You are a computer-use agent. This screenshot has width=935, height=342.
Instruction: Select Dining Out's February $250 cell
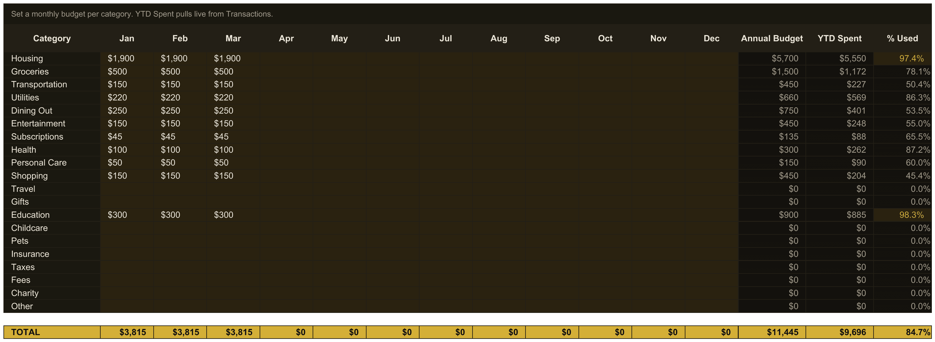pos(180,110)
